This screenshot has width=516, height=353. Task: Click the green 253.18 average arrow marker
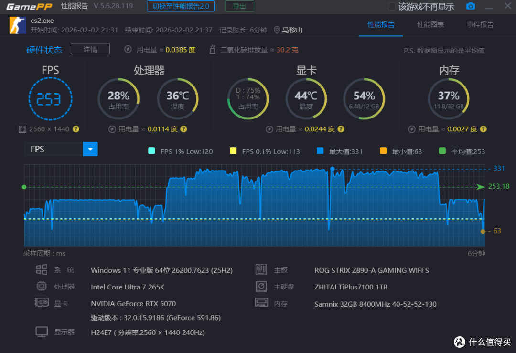point(481,187)
